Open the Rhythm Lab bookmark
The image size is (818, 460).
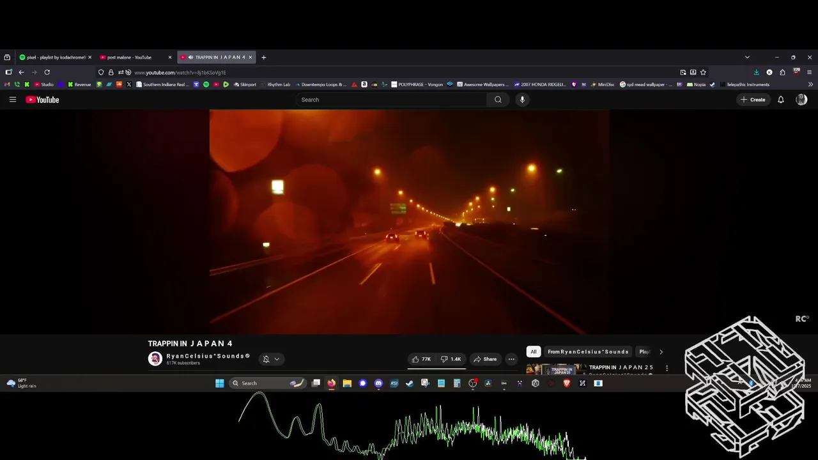coord(275,84)
